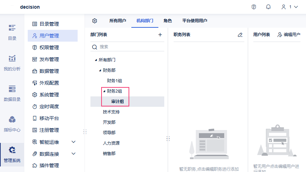306x172 pixels.
Task: Click the search magnifier icon
Action: [x=95, y=47]
